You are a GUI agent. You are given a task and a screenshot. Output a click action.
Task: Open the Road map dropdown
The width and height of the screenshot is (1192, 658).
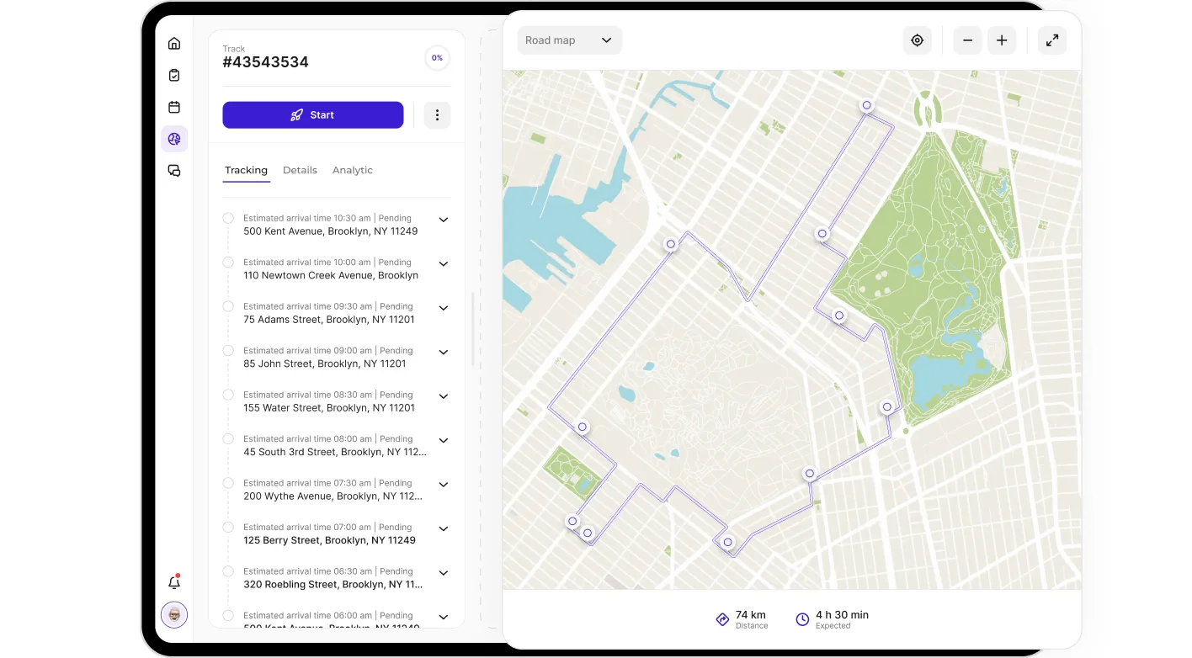(x=569, y=40)
